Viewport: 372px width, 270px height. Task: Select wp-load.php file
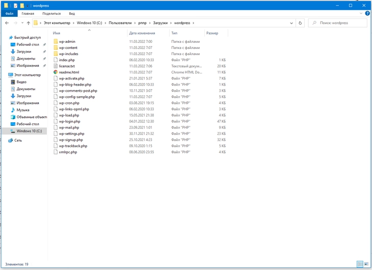tap(69, 115)
